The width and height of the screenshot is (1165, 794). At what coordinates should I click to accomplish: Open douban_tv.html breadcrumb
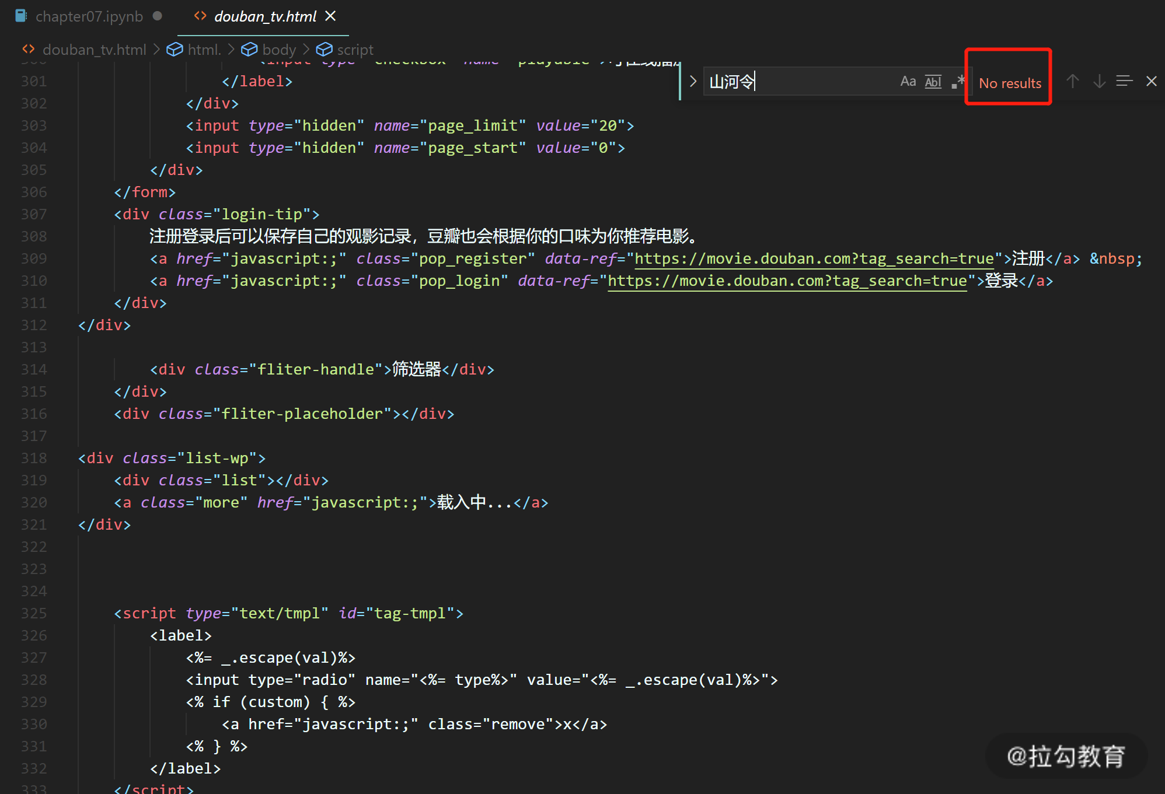94,50
